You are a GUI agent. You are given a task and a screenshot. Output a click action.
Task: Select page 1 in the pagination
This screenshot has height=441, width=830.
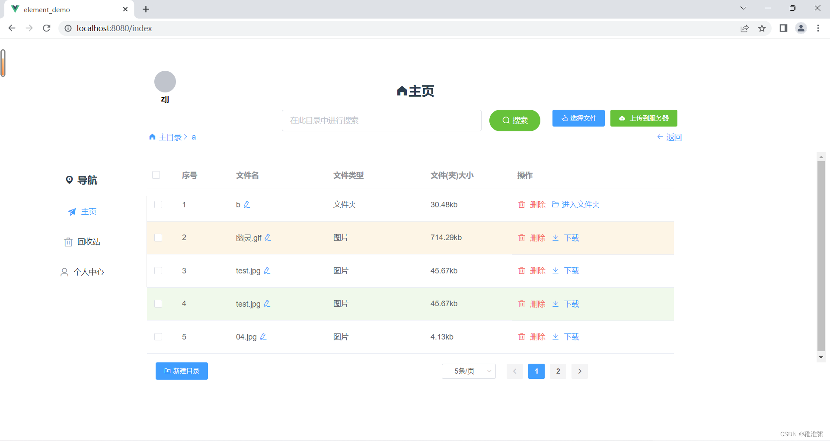536,371
